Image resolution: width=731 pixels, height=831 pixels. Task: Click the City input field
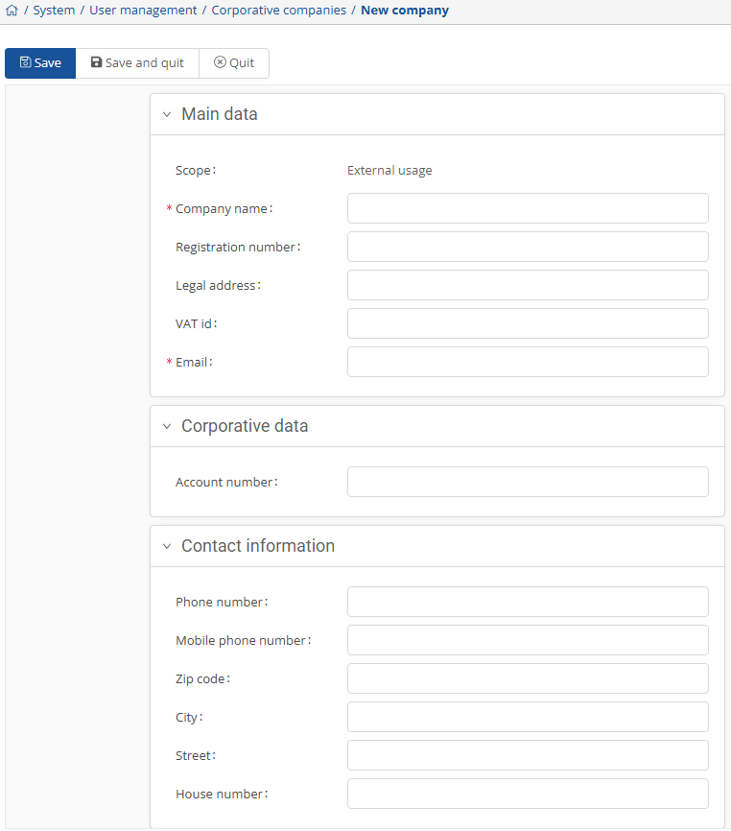click(528, 717)
